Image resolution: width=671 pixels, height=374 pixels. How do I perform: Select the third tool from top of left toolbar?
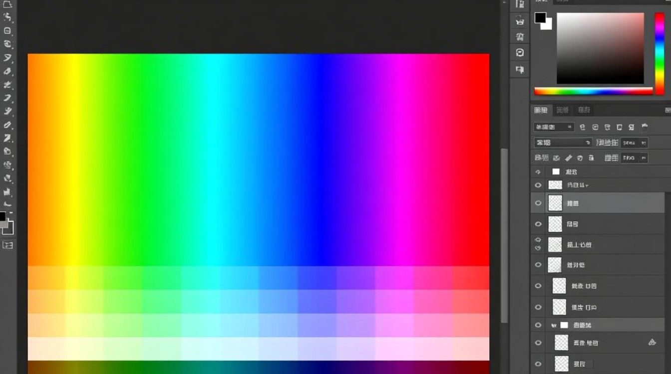click(7, 31)
